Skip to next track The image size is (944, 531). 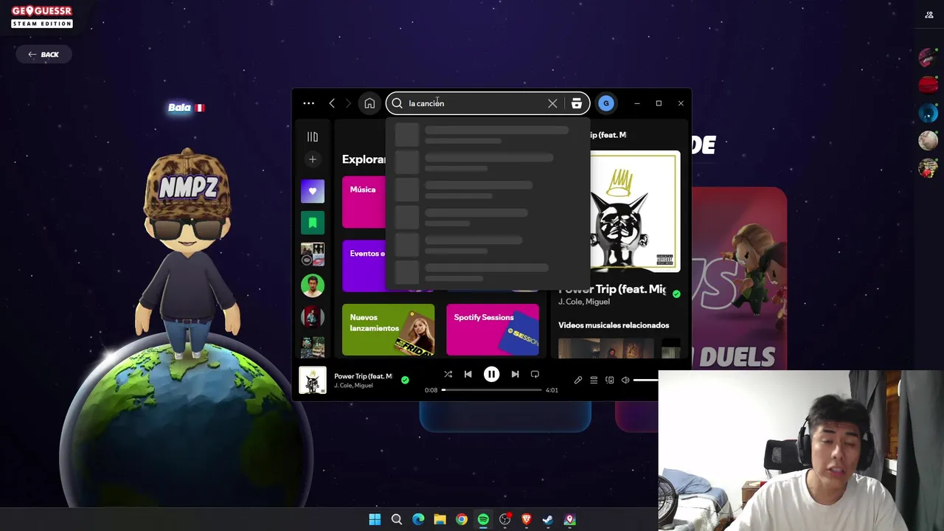pos(515,375)
